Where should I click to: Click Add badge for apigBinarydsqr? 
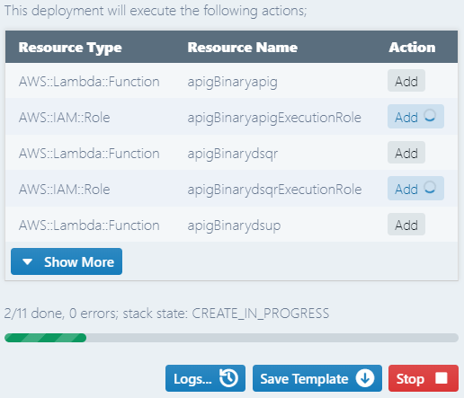point(406,153)
